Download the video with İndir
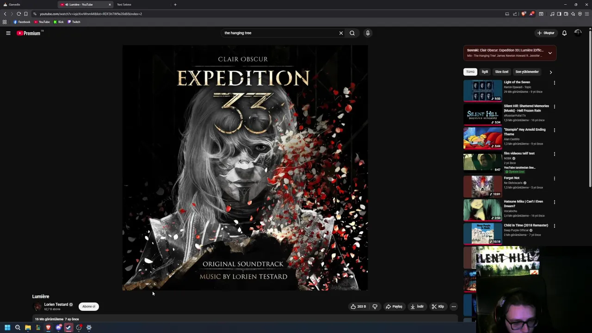The image size is (592, 333). point(417,306)
